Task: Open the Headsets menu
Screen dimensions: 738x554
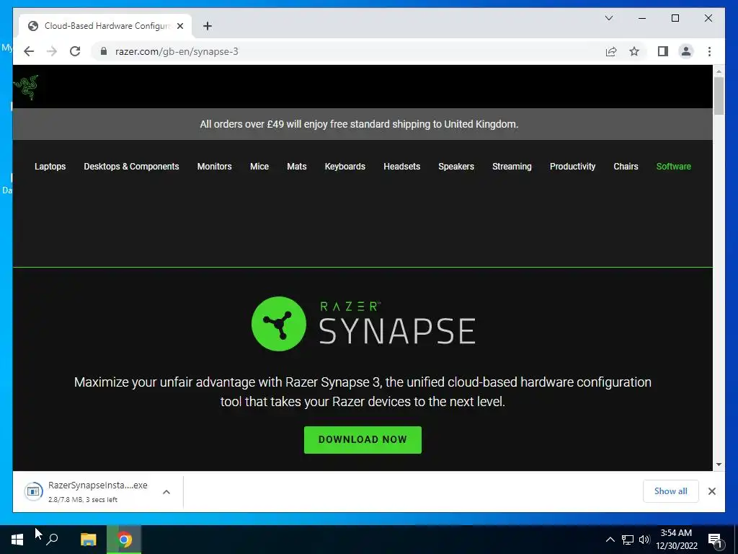Action: coord(402,167)
